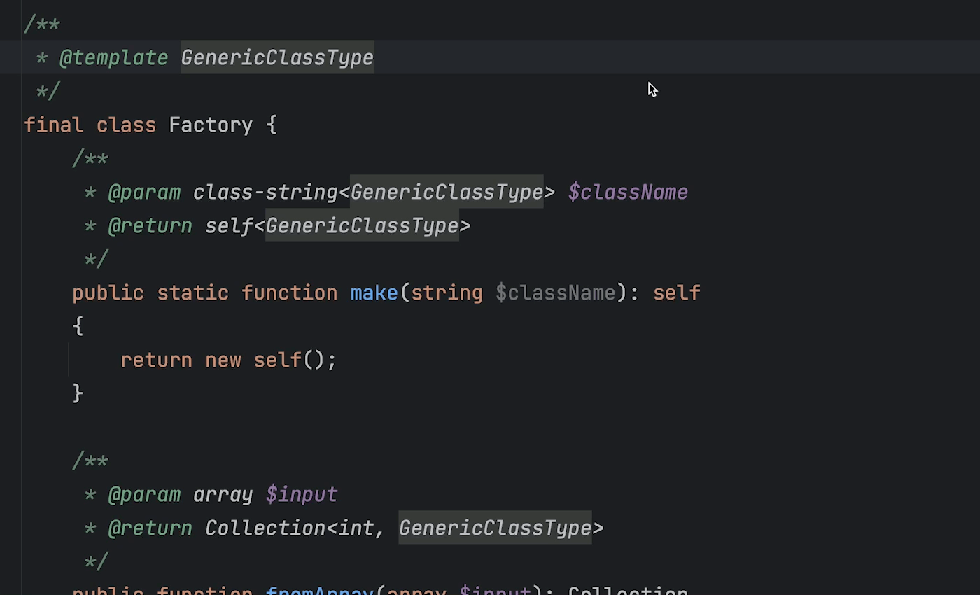
Task: Click $input in the @param array line
Action: coord(302,495)
